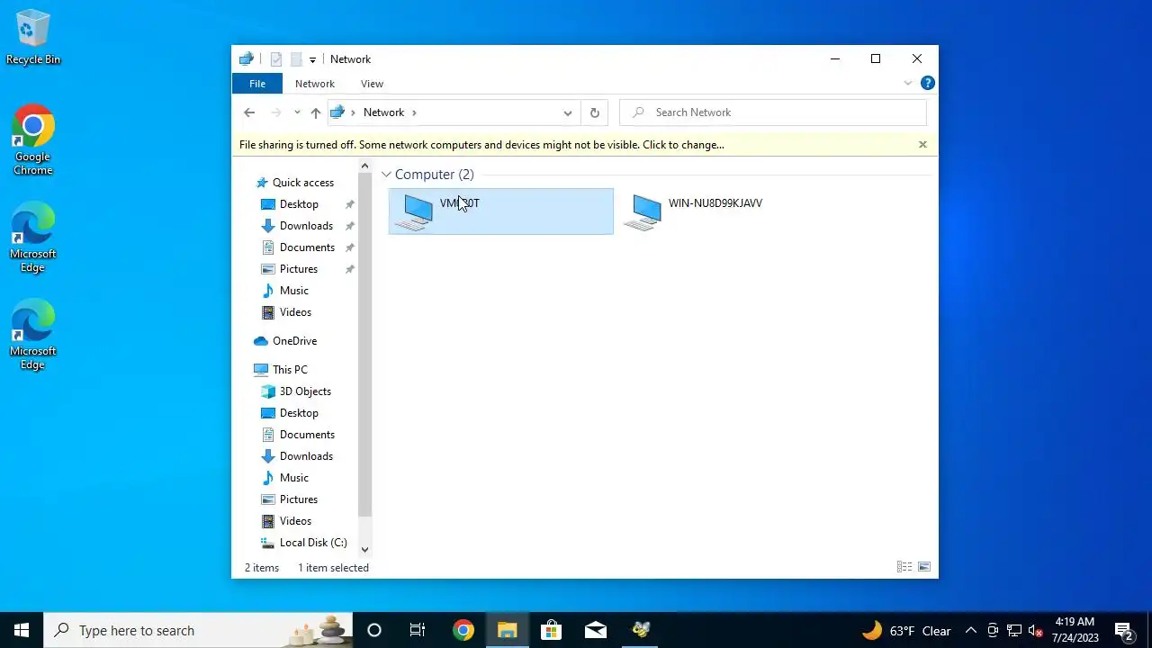Screen dimensions: 1152x648
Task: Open Cortana from the taskbar
Action: click(374, 630)
